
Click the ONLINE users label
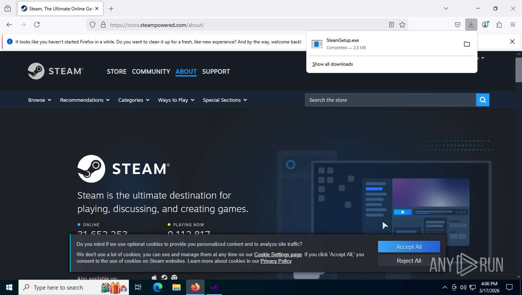(x=91, y=225)
